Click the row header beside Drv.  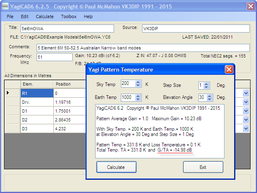click(x=13, y=102)
